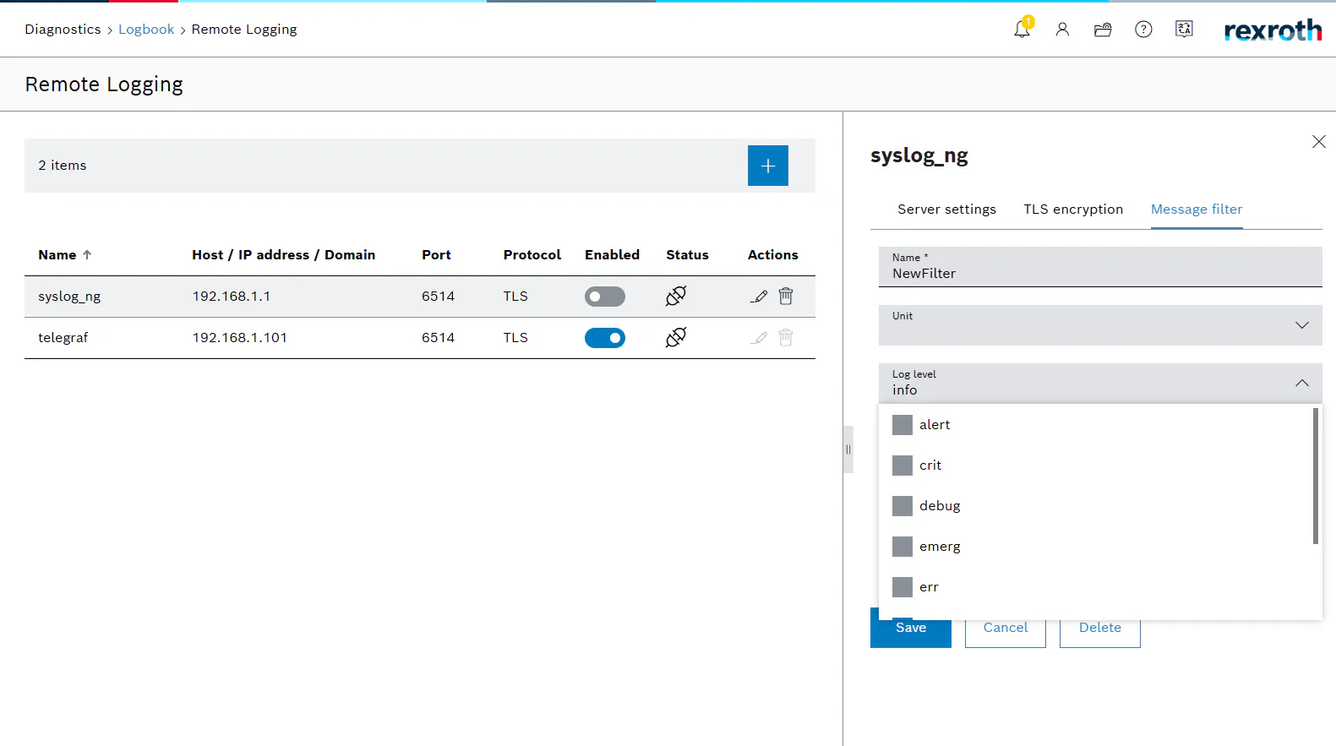This screenshot has height=746, width=1336.
Task: Open the notifications bell icon
Action: pyautogui.click(x=1022, y=30)
